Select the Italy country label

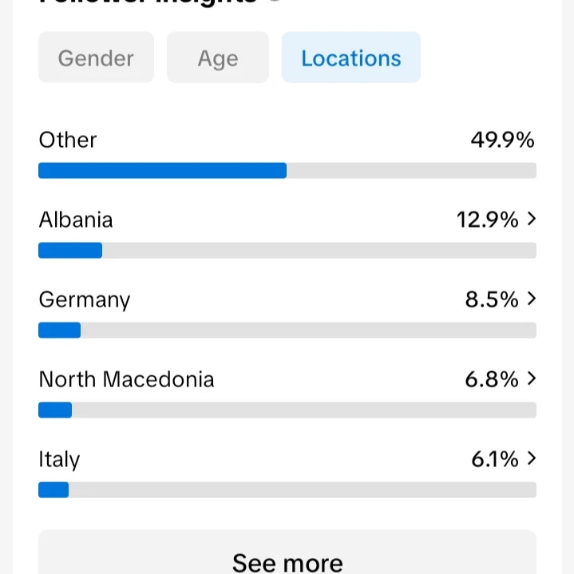[x=59, y=460]
